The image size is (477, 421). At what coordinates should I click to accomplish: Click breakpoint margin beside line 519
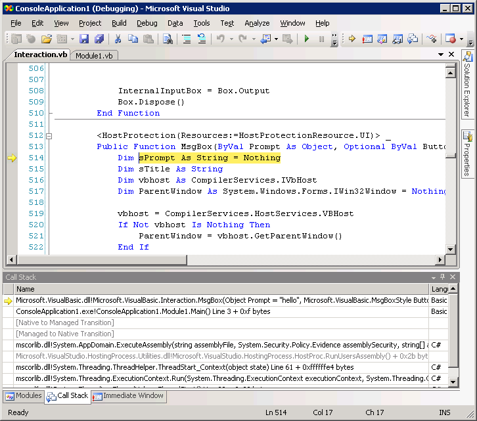(12, 213)
